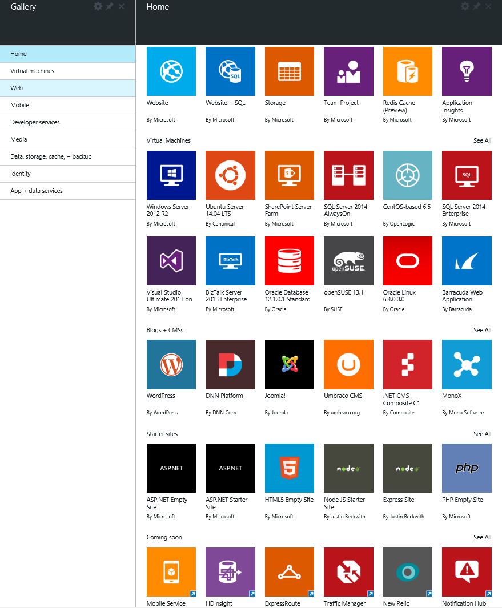Open the Joomla! tile

point(289,364)
